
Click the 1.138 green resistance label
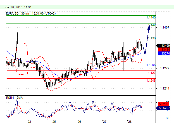click(x=152, y=38)
